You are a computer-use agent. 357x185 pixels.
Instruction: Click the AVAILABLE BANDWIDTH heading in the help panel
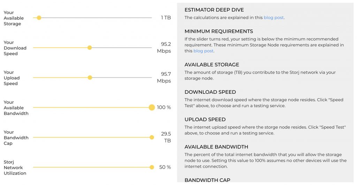217,147
